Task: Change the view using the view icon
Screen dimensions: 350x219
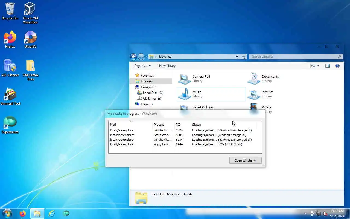Action: coord(313,66)
